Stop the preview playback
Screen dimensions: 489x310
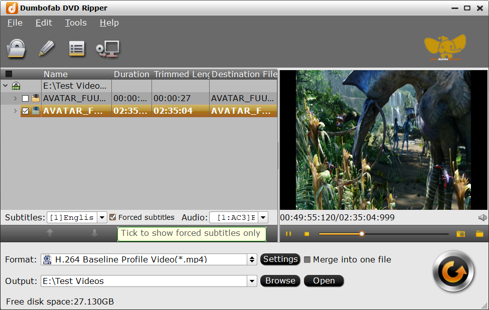click(307, 234)
